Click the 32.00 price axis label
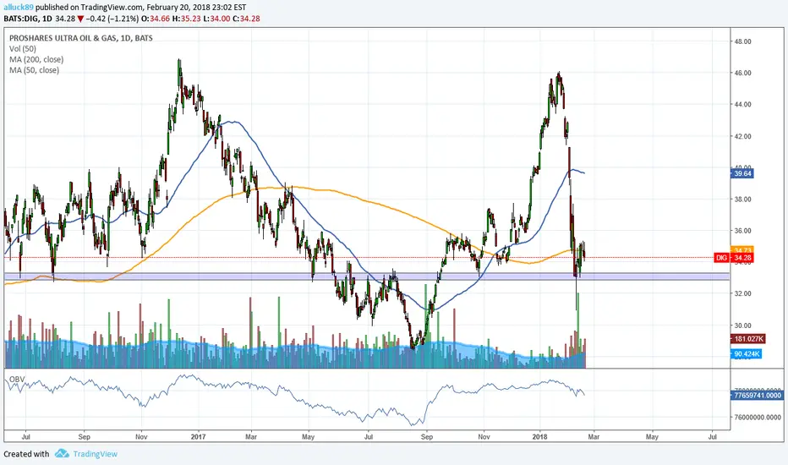 (743, 293)
